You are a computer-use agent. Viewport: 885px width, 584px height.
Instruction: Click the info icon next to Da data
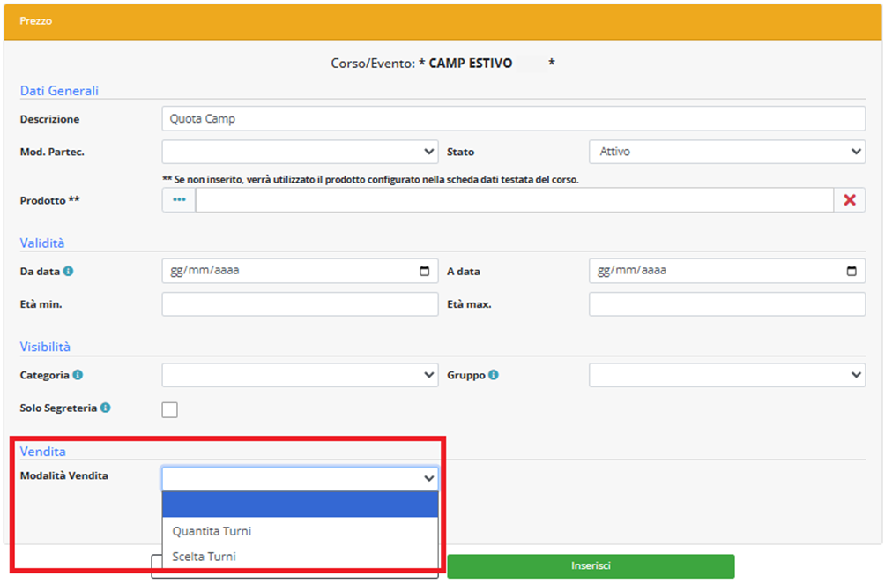click(69, 272)
